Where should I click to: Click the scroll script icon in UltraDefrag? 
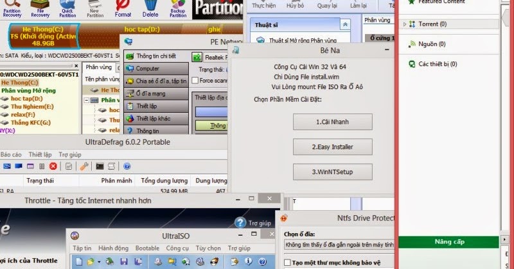point(111,167)
